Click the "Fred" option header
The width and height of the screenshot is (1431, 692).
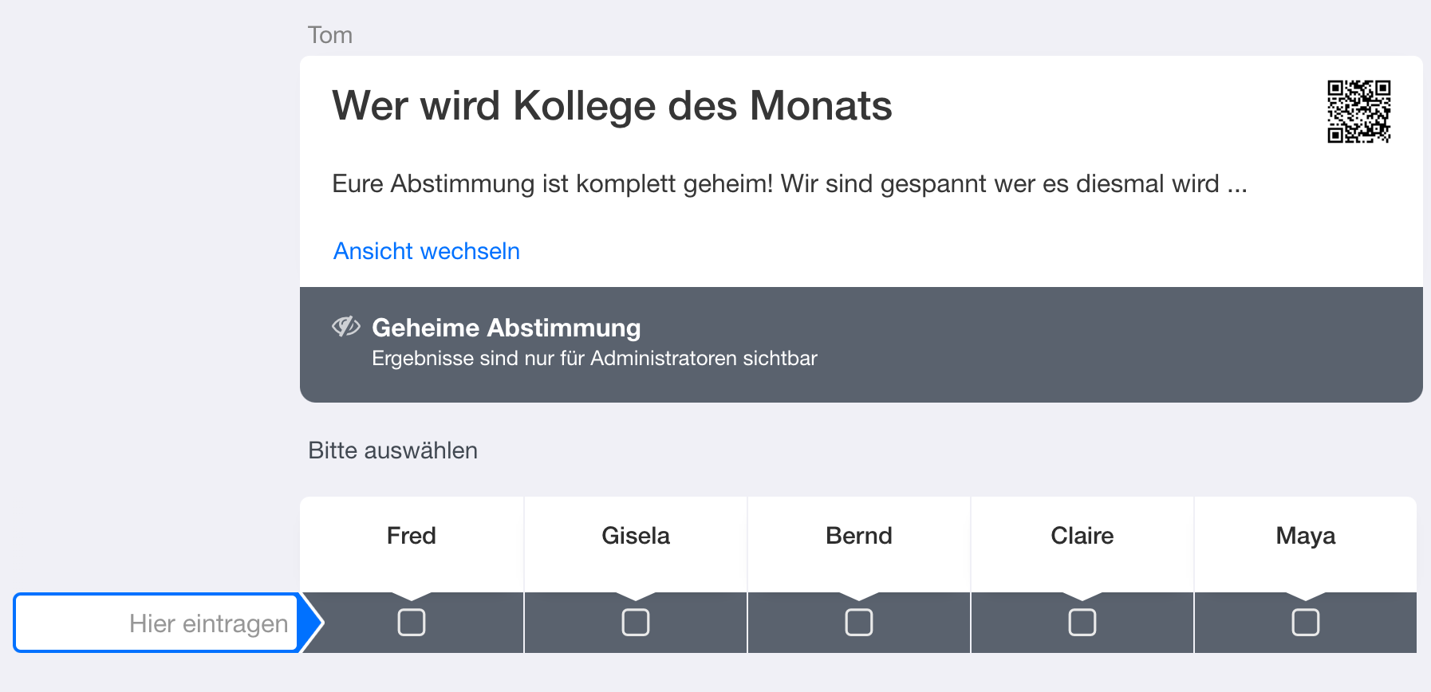pyautogui.click(x=412, y=536)
